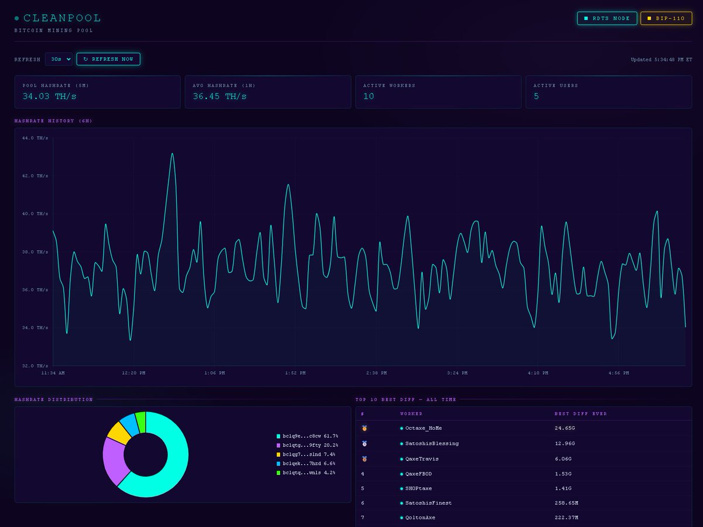Click the Hashrate History (6H) heading
Viewport: 703px width, 527px height.
pos(53,121)
